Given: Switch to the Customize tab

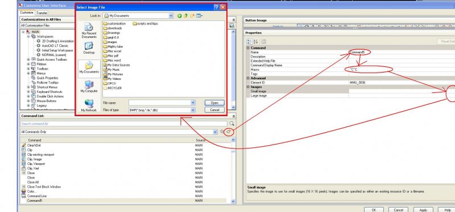Looking at the screenshot, I should [x=27, y=12].
